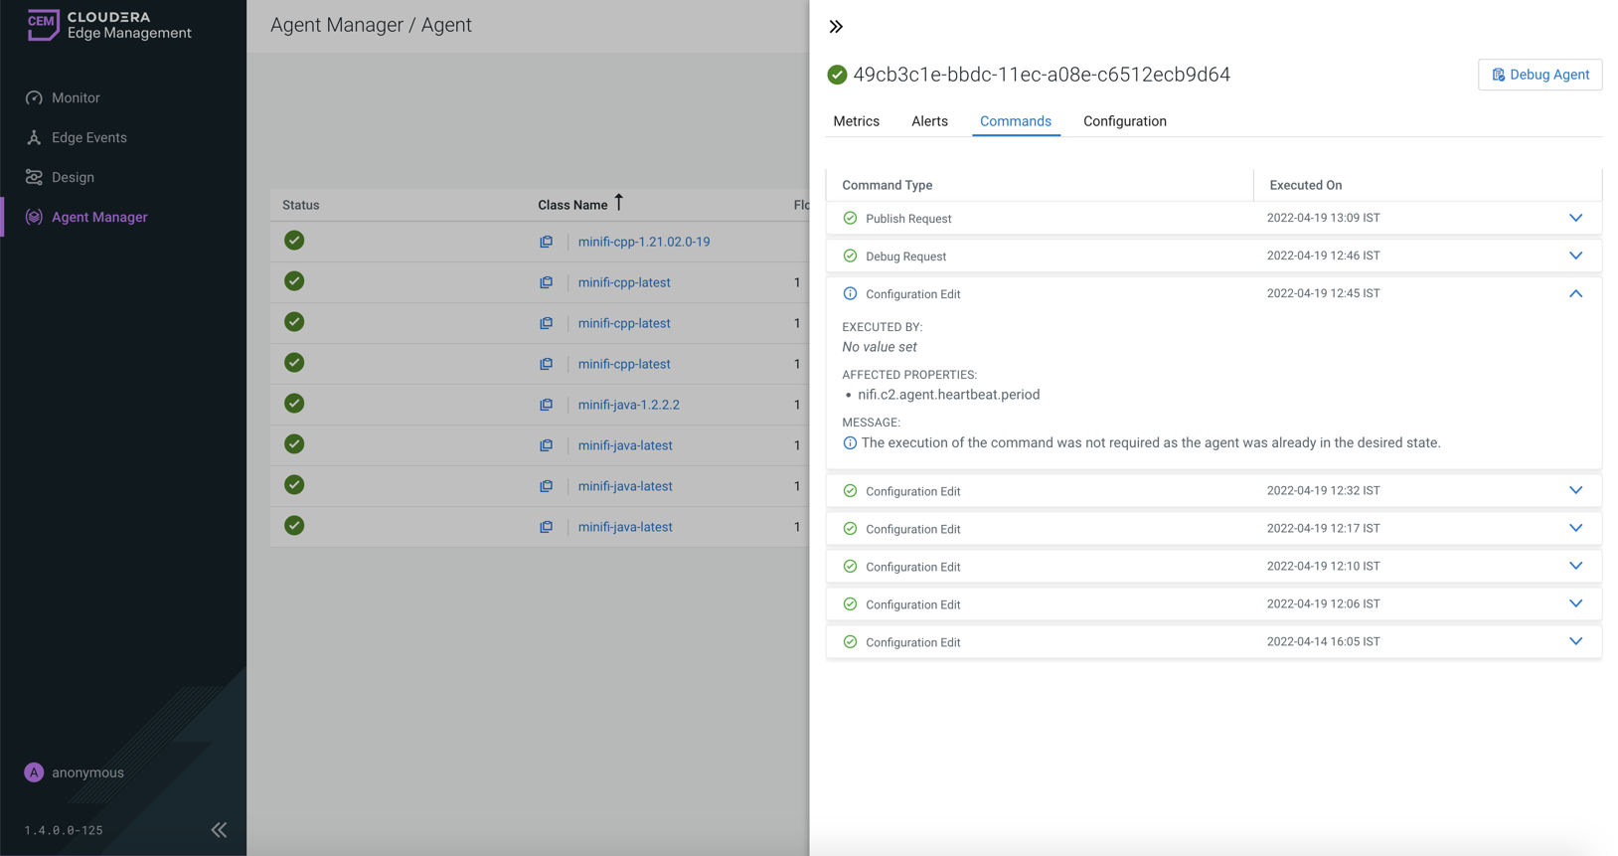The height and width of the screenshot is (856, 1618).
Task: Open the Configuration tab
Action: 1124,121
